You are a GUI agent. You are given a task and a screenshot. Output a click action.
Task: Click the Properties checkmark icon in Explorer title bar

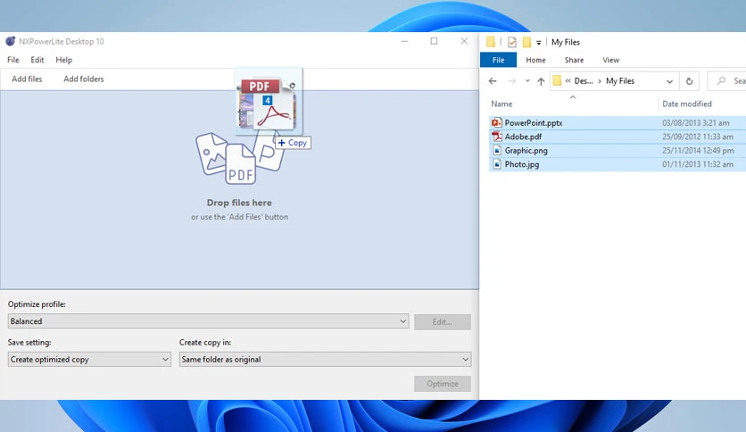tap(512, 42)
